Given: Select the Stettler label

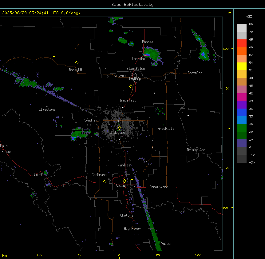Looking at the screenshot, I should click(195, 73).
